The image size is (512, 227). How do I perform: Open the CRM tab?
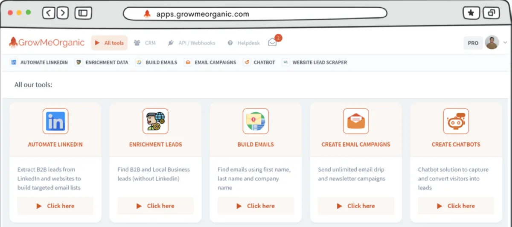[x=145, y=43]
